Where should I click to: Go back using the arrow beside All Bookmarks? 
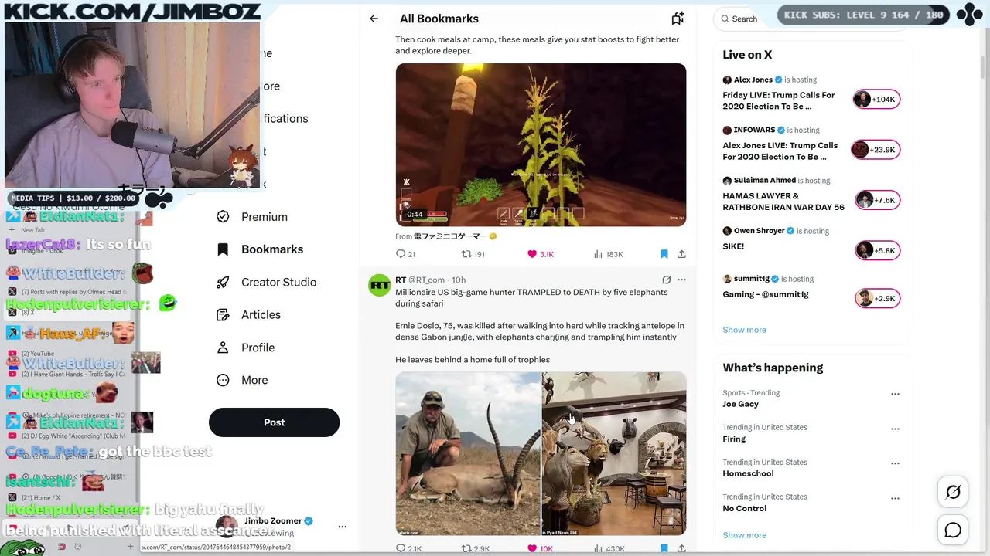tap(374, 19)
